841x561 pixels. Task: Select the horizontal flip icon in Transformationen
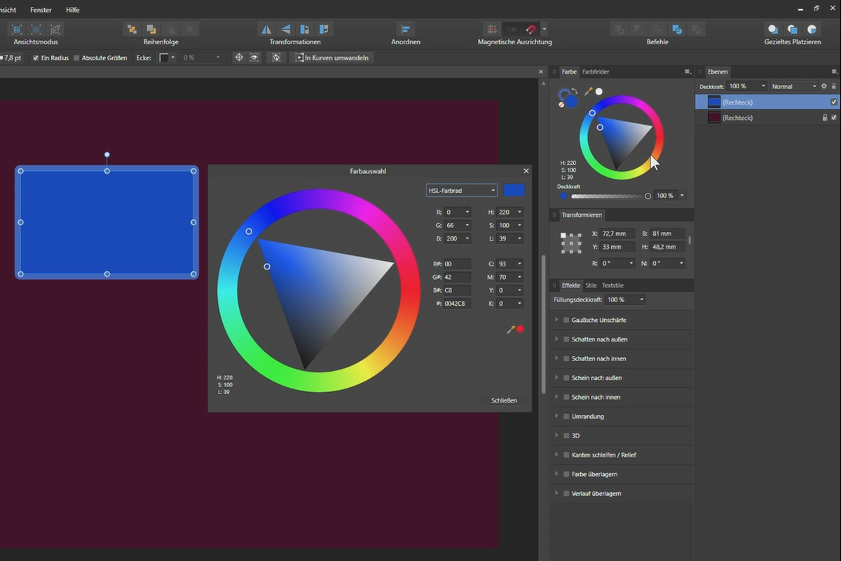tap(266, 29)
